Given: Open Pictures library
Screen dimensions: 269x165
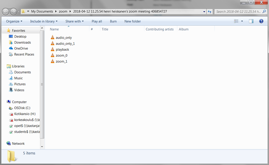Looking at the screenshot, I should 20,84.
